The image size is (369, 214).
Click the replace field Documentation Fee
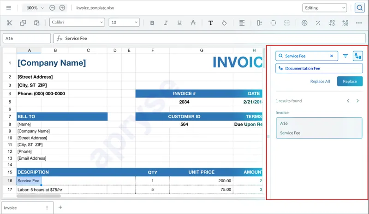click(319, 69)
